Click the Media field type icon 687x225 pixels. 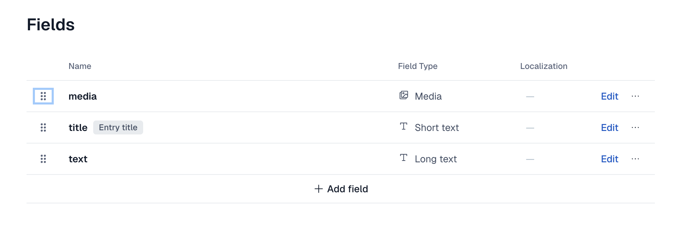404,95
